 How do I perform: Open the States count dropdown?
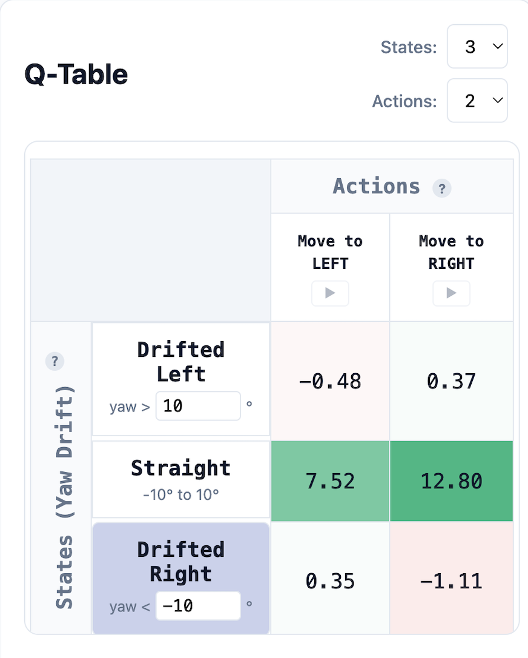click(477, 46)
